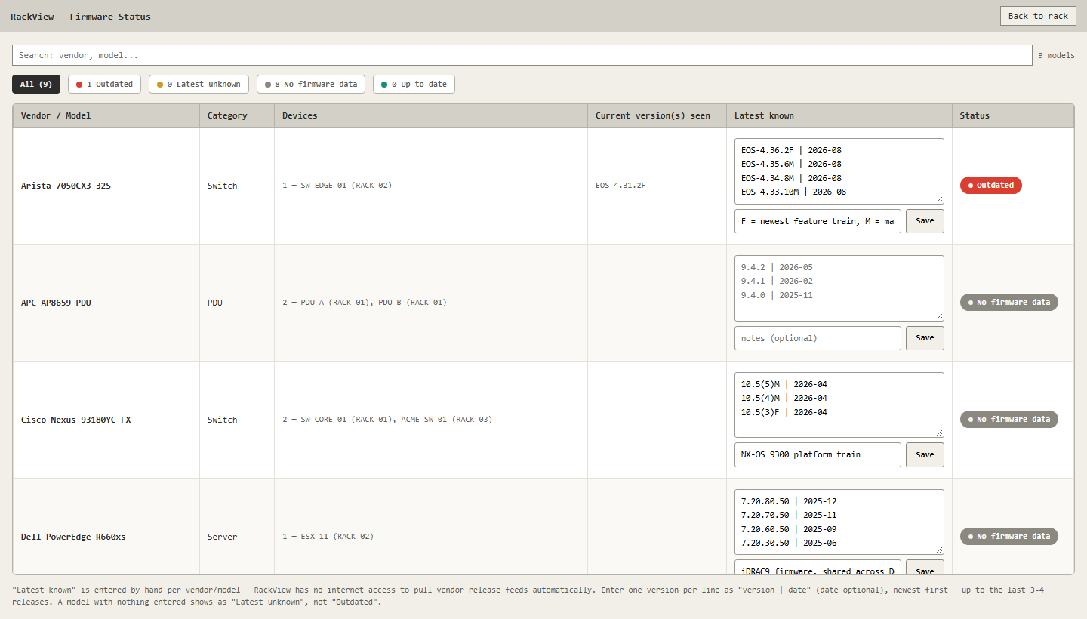Viewport: 1087px width, 619px height.
Task: Click the APC notes (optional) field
Action: point(818,338)
